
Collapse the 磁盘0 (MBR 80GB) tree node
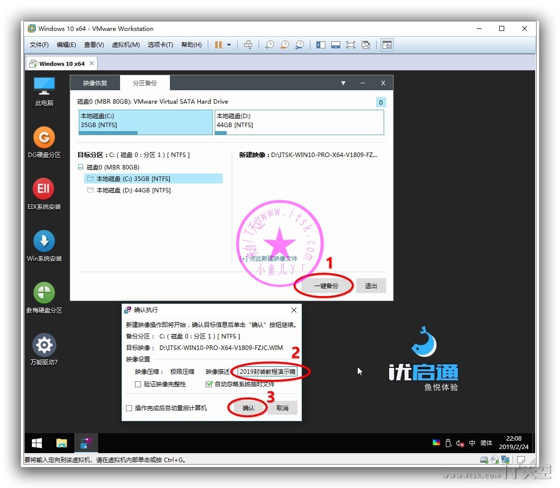pyautogui.click(x=81, y=167)
